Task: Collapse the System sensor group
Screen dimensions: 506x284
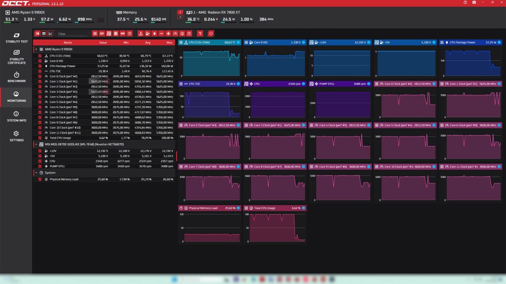Action: coord(36,173)
